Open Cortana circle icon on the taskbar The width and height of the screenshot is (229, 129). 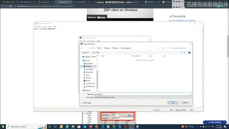coord(50,126)
